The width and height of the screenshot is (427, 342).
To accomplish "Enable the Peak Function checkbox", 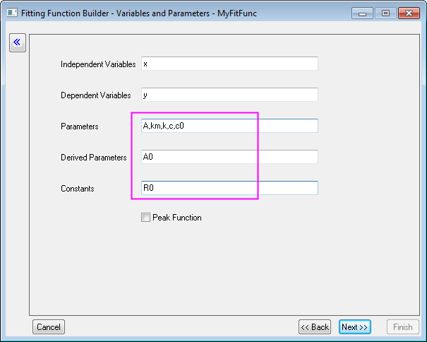I will tap(146, 218).
